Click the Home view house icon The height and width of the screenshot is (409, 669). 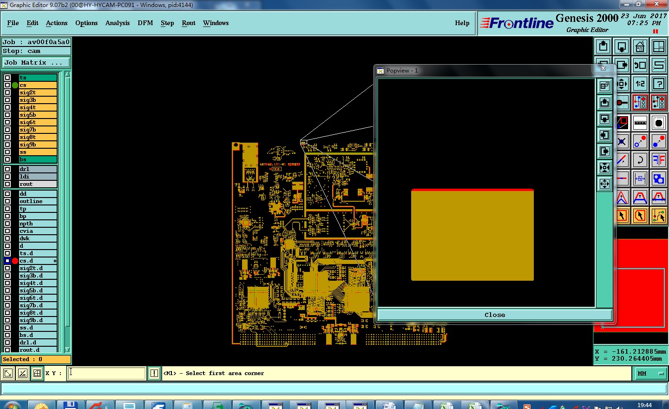coord(640,46)
